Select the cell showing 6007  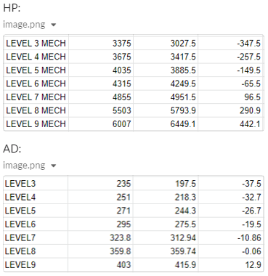[x=101, y=124]
